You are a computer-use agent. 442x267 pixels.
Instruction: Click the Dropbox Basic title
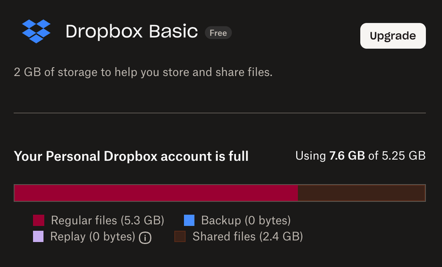[x=131, y=32]
